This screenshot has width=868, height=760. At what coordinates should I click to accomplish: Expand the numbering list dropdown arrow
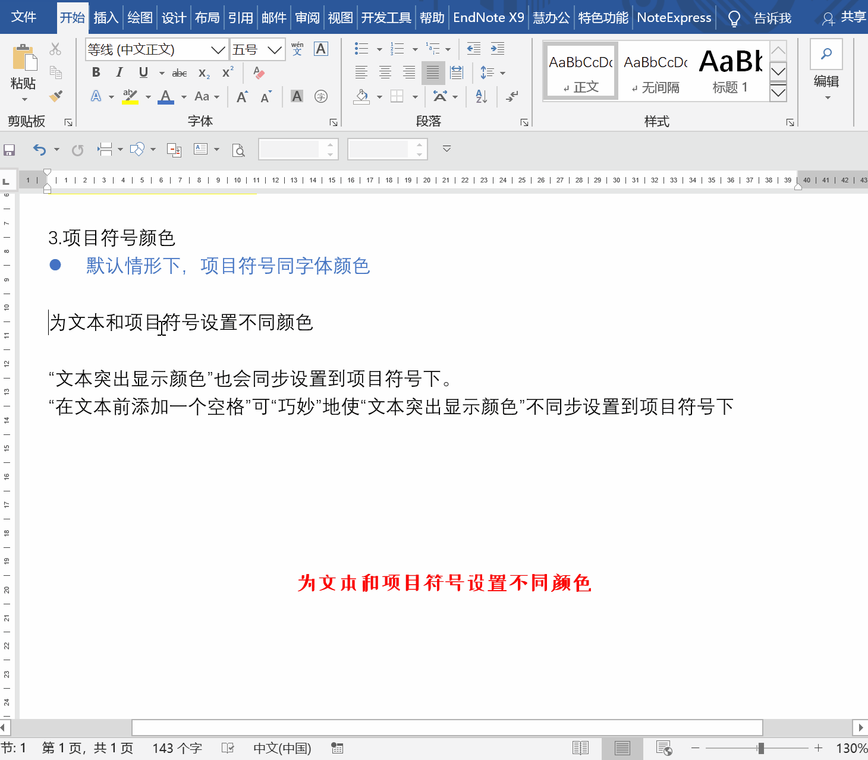tap(415, 49)
